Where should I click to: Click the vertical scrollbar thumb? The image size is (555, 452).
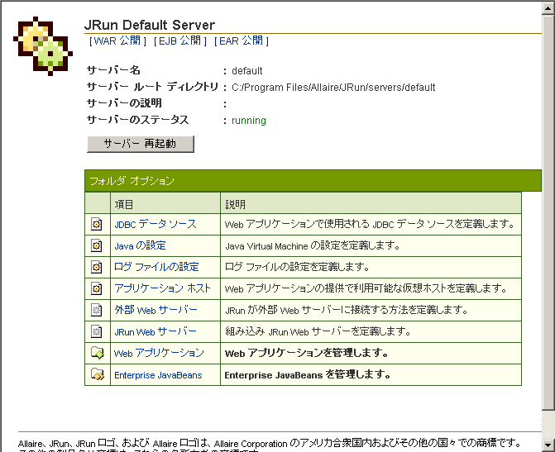548,212
